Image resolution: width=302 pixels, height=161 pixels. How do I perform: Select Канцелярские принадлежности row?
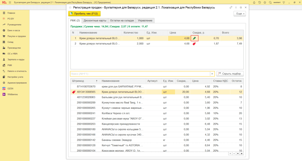pyautogui.click(x=157, y=124)
